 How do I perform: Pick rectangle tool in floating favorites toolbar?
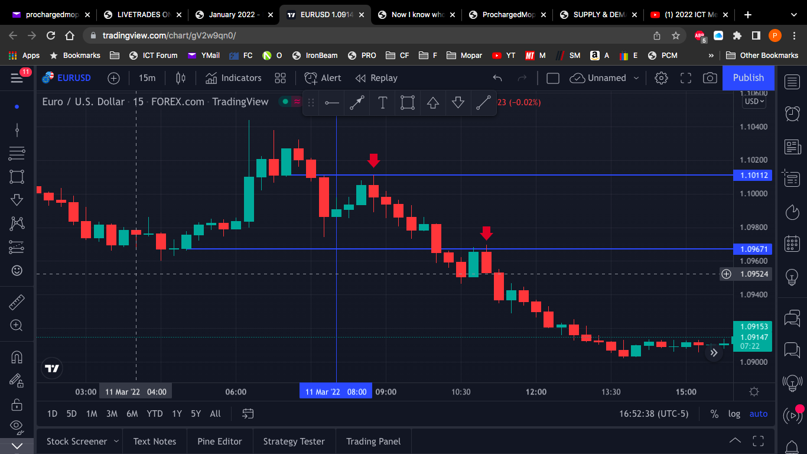tap(407, 103)
